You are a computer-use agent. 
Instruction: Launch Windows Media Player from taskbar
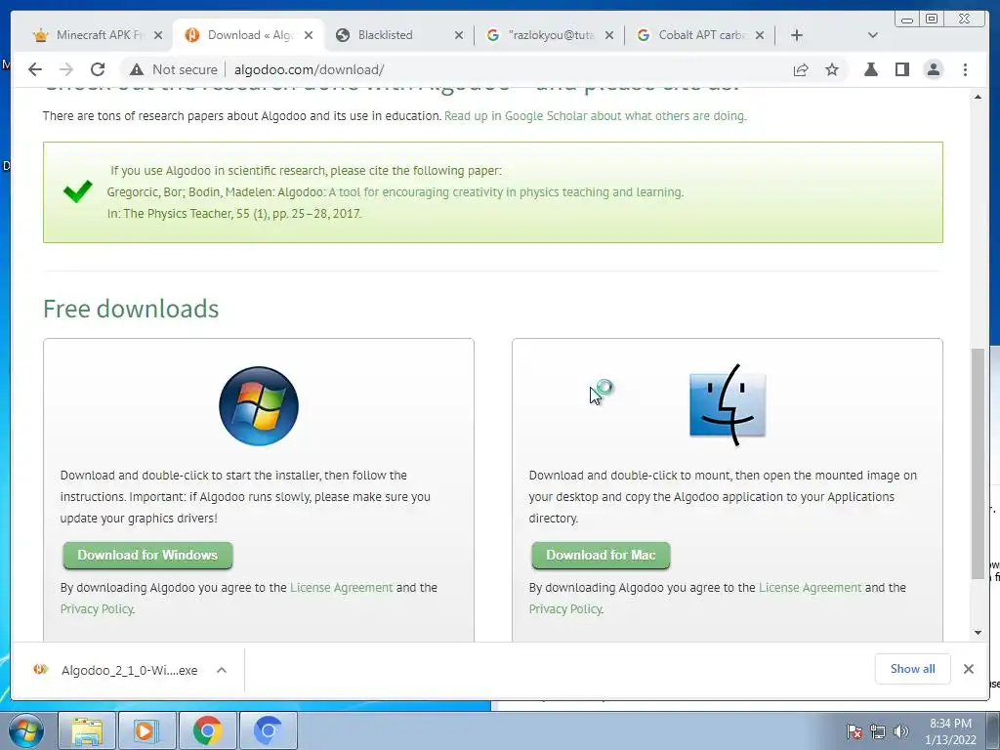pyautogui.click(x=146, y=730)
